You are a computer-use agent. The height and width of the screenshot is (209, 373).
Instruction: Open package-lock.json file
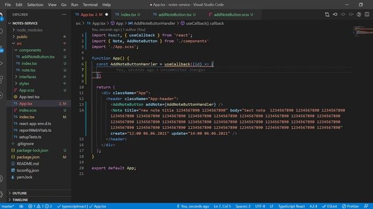click(x=39, y=150)
